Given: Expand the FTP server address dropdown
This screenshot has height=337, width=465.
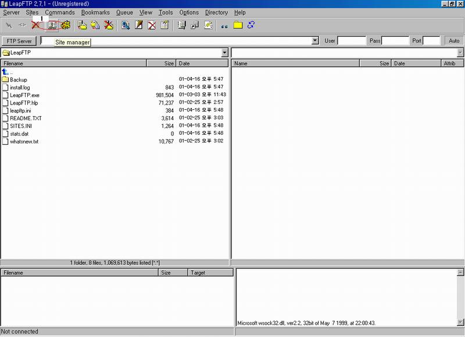Looking at the screenshot, I should pyautogui.click(x=315, y=41).
